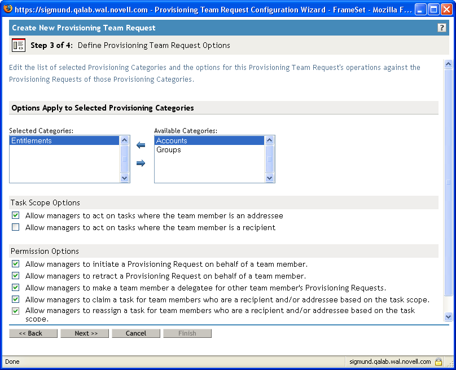
Task: Click Available Categories list scroll down arrow
Action: [x=270, y=178]
